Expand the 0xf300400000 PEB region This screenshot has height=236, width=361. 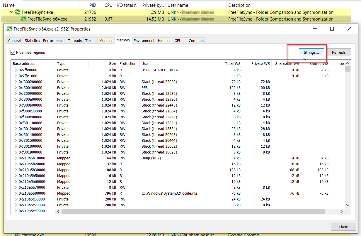click(x=16, y=88)
